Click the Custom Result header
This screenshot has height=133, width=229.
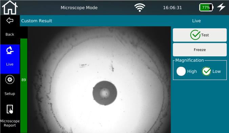point(37,21)
